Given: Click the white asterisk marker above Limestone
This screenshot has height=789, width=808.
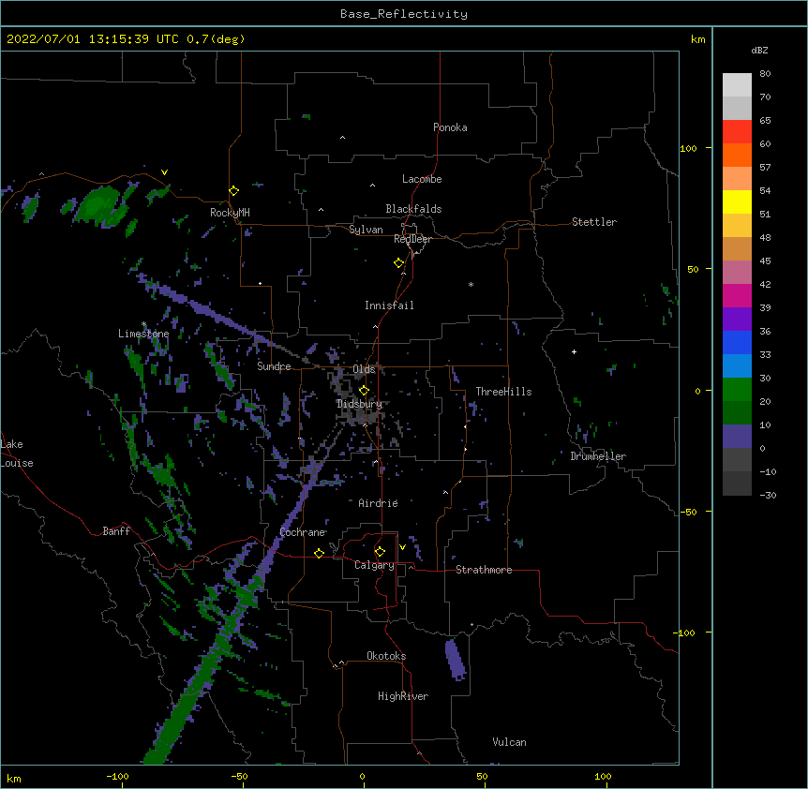Looking at the screenshot, I should (x=144, y=324).
